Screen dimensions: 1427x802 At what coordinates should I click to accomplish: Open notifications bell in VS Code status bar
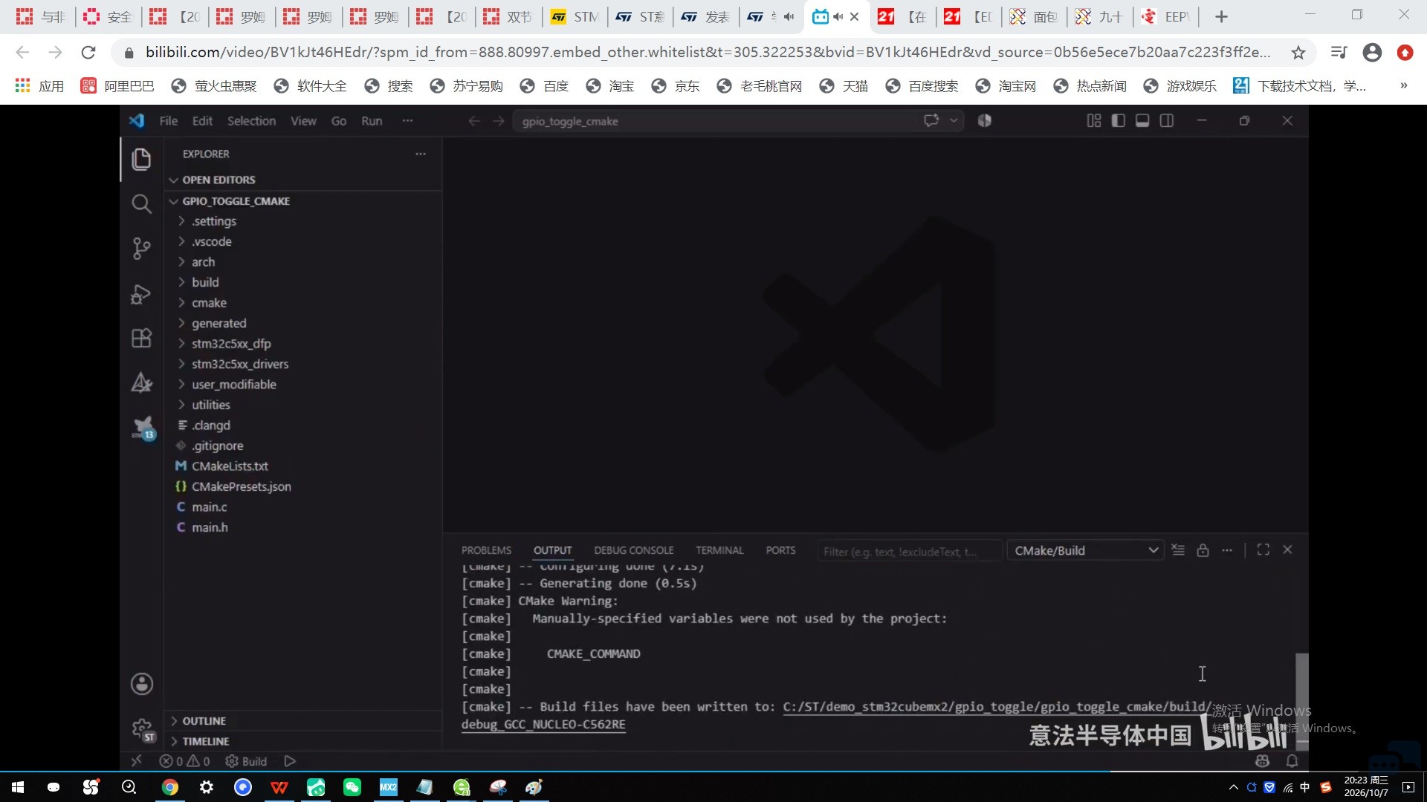(1292, 761)
